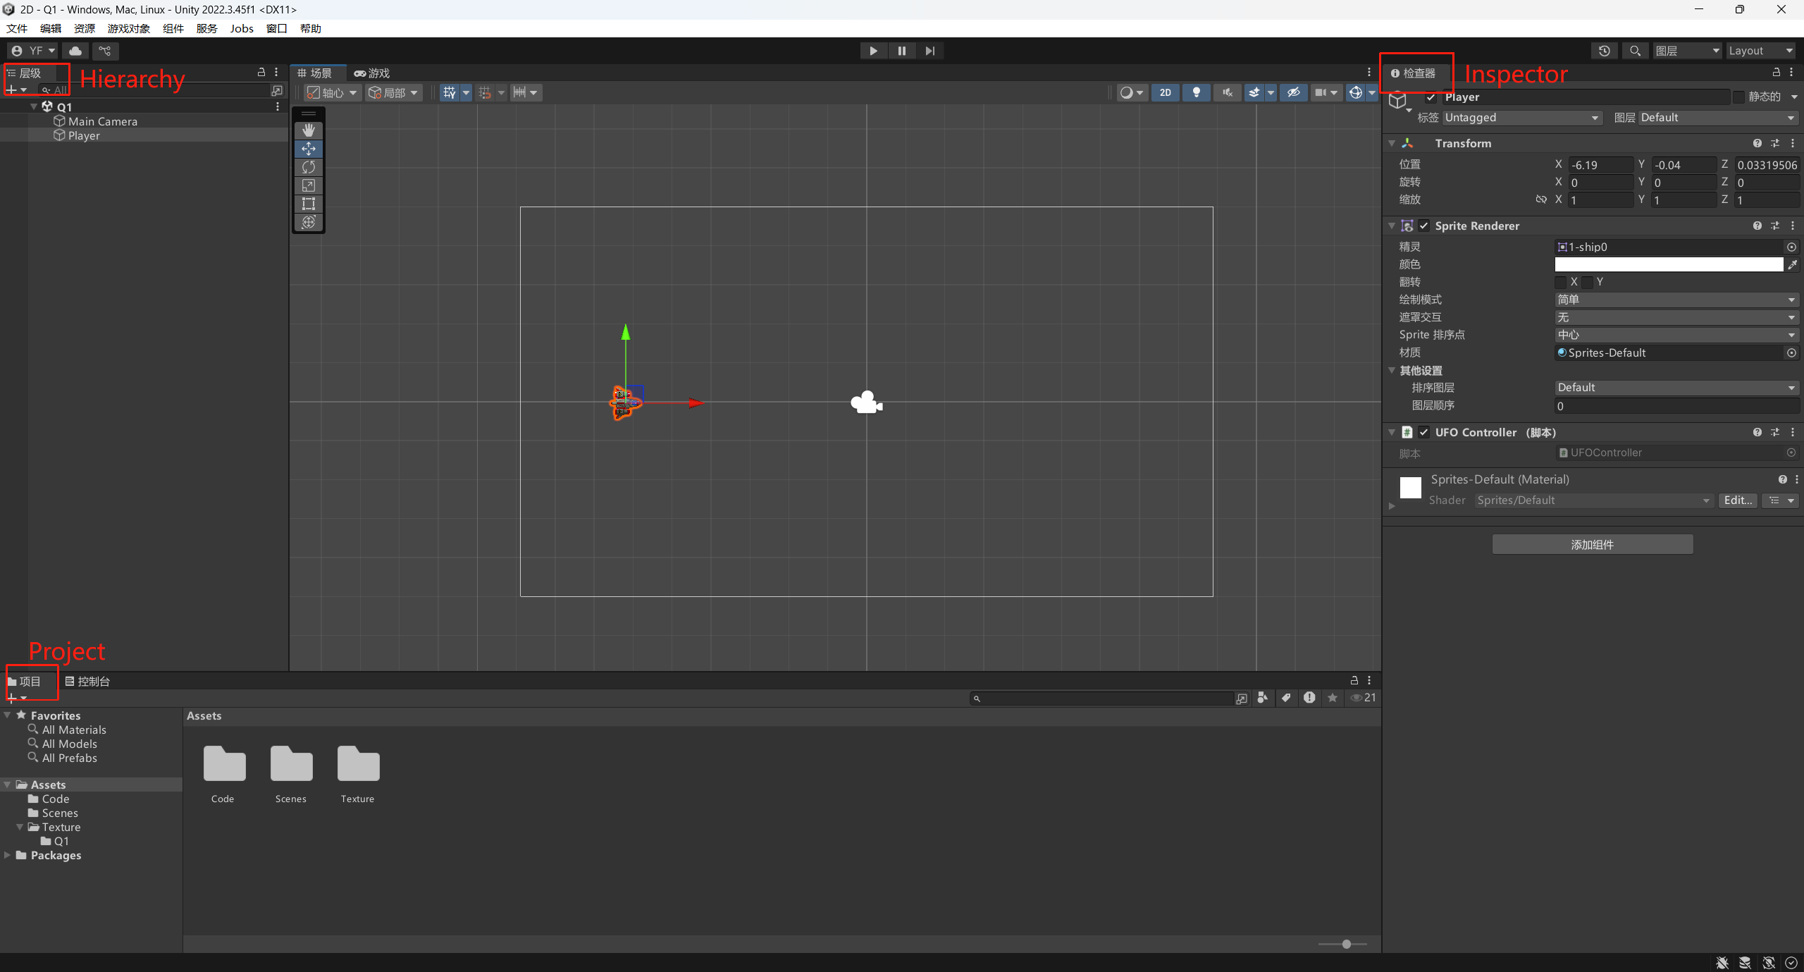The image size is (1804, 972).
Task: Expand the Packages folder in Project
Action: coord(8,855)
